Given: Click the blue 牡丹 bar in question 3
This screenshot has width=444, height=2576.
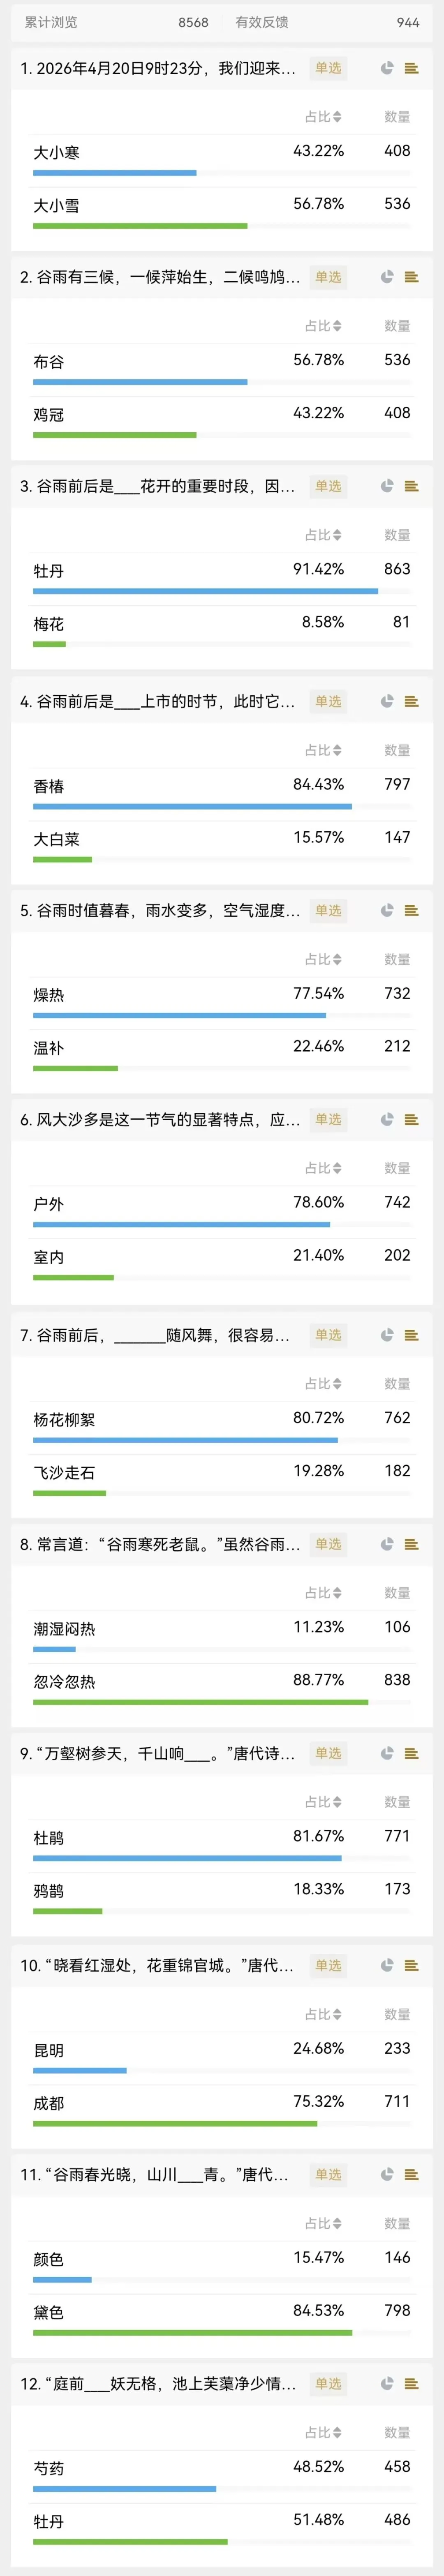Looking at the screenshot, I should pyautogui.click(x=205, y=591).
